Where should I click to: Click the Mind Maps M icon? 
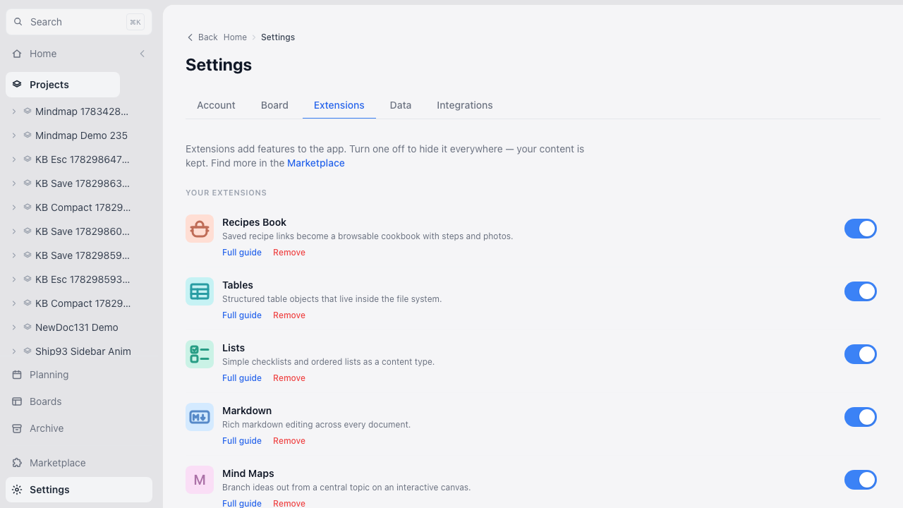pyautogui.click(x=200, y=480)
